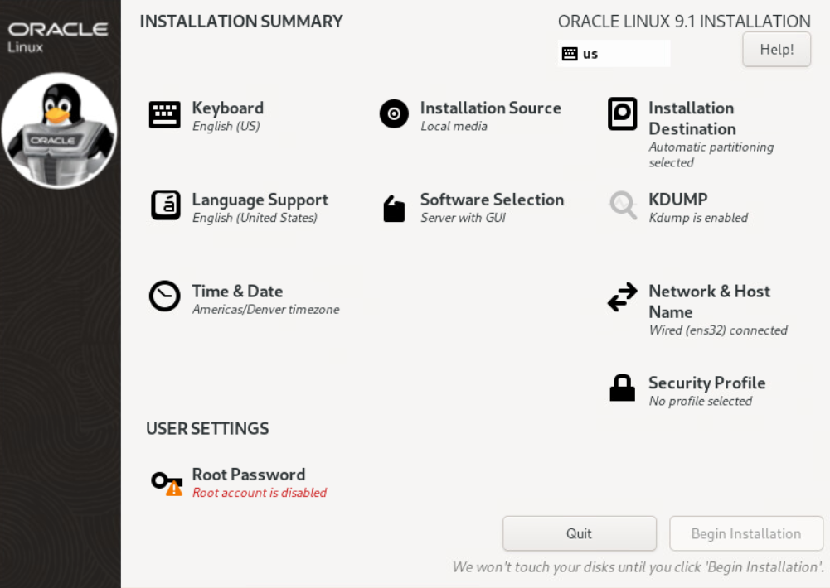Click the Time & Date clock icon
Viewport: 830px width, 588px height.
164,296
